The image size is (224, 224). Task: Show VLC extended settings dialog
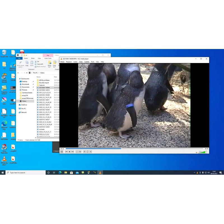click(80, 152)
